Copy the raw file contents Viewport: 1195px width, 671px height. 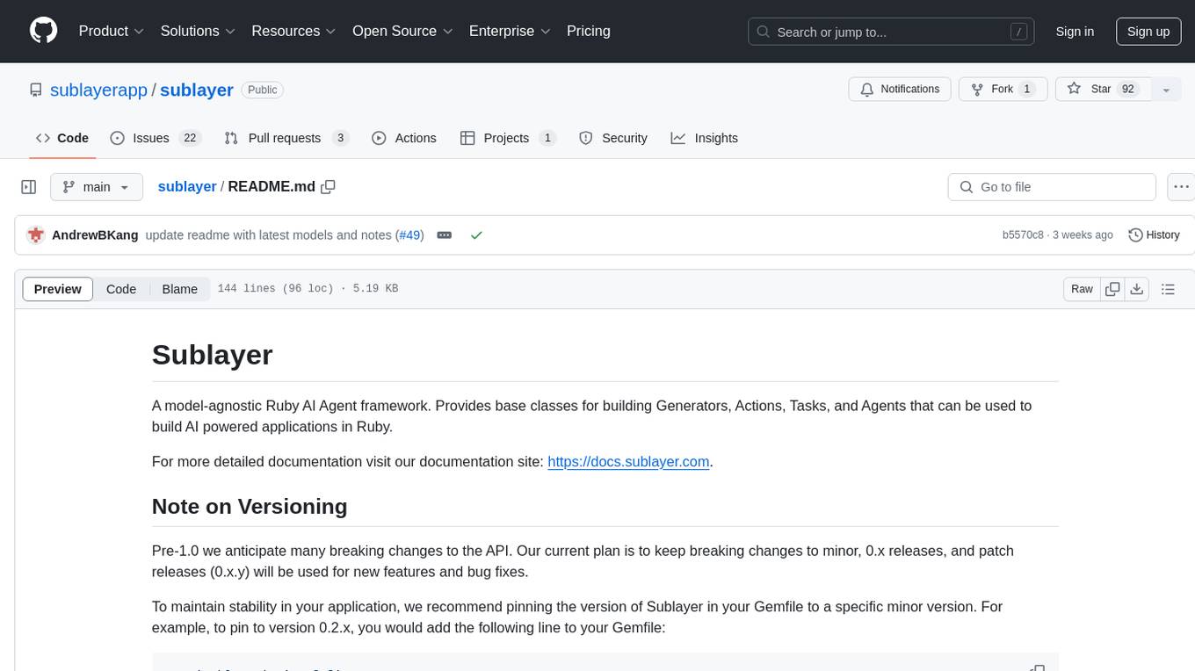point(1113,289)
